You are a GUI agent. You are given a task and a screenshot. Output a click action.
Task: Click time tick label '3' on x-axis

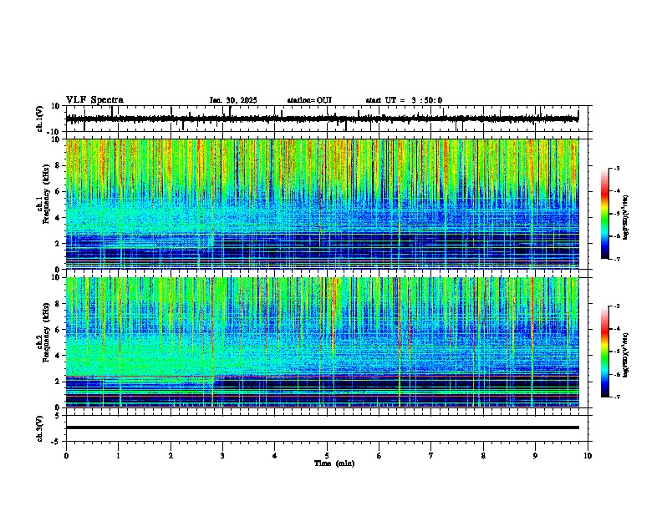click(x=222, y=456)
